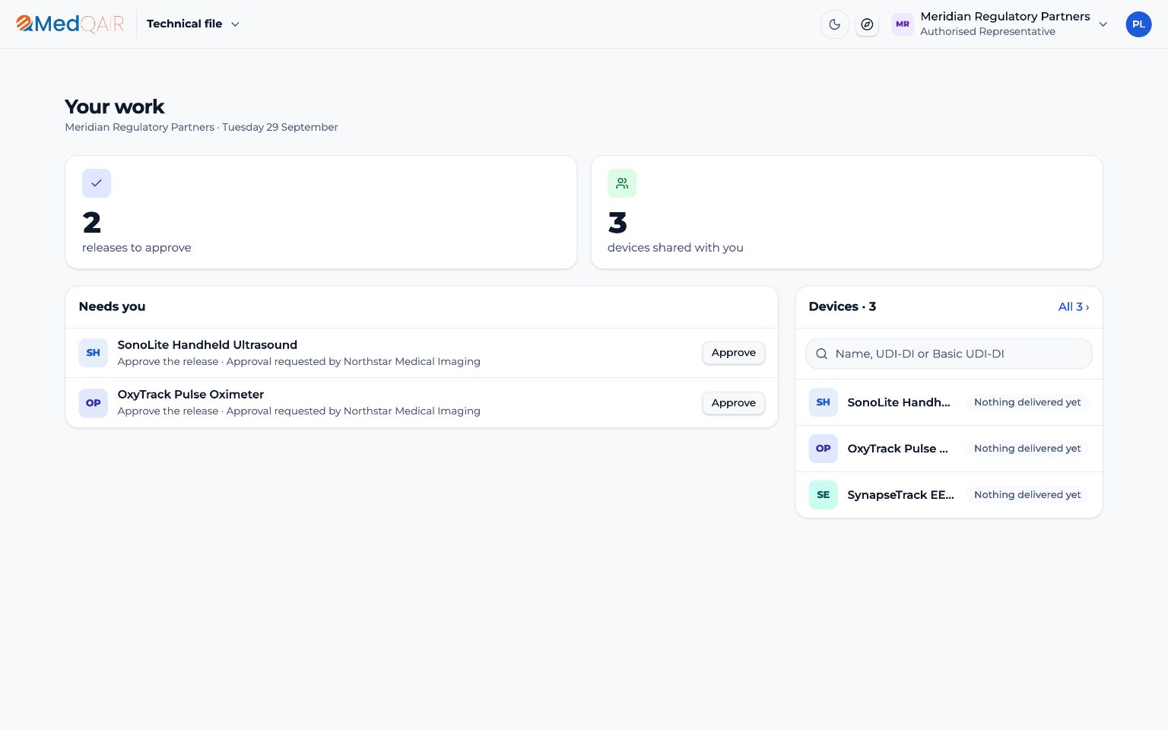
Task: Open the 2 releases to approve card
Action: 321,212
